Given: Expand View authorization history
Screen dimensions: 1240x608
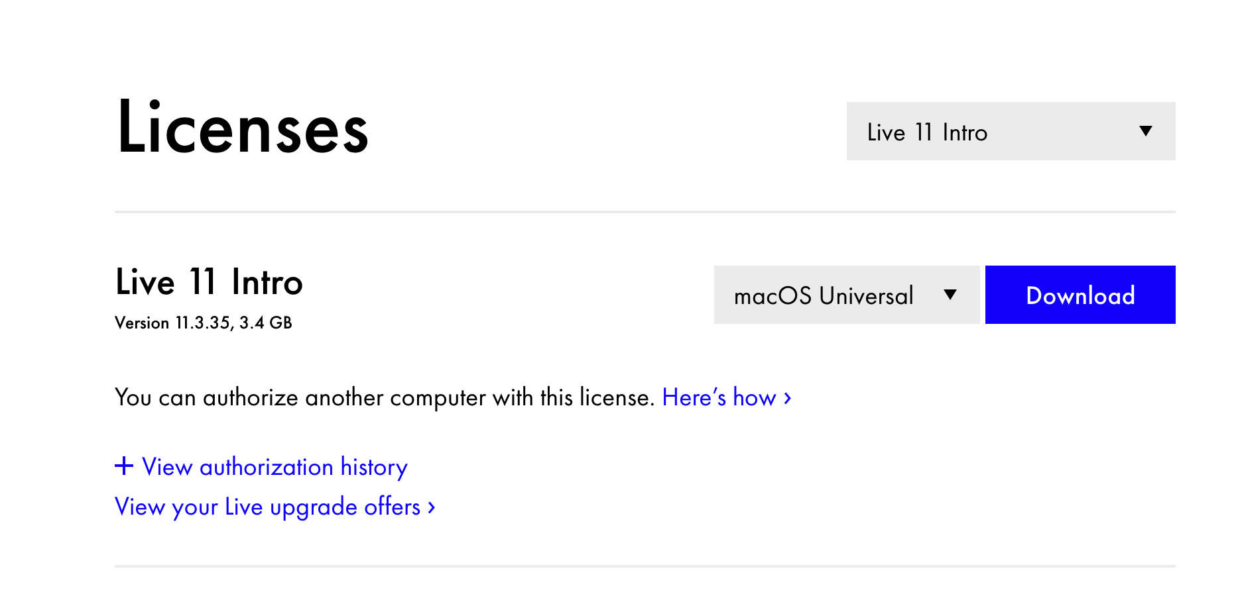Looking at the screenshot, I should pyautogui.click(x=261, y=467).
